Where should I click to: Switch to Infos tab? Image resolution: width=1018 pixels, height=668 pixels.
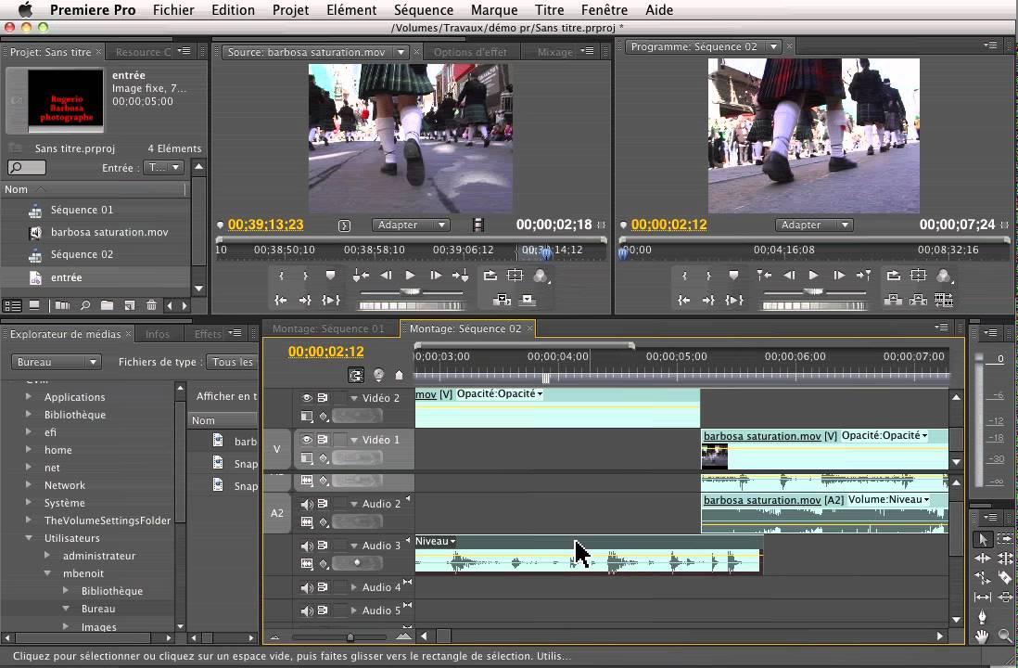tap(157, 334)
